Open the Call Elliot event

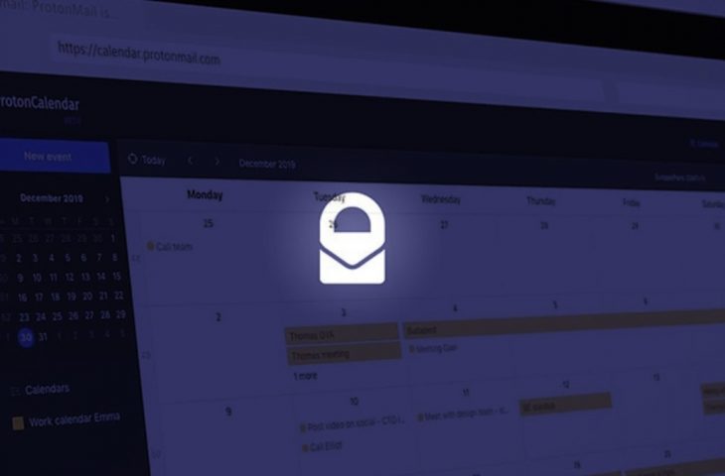pos(322,446)
